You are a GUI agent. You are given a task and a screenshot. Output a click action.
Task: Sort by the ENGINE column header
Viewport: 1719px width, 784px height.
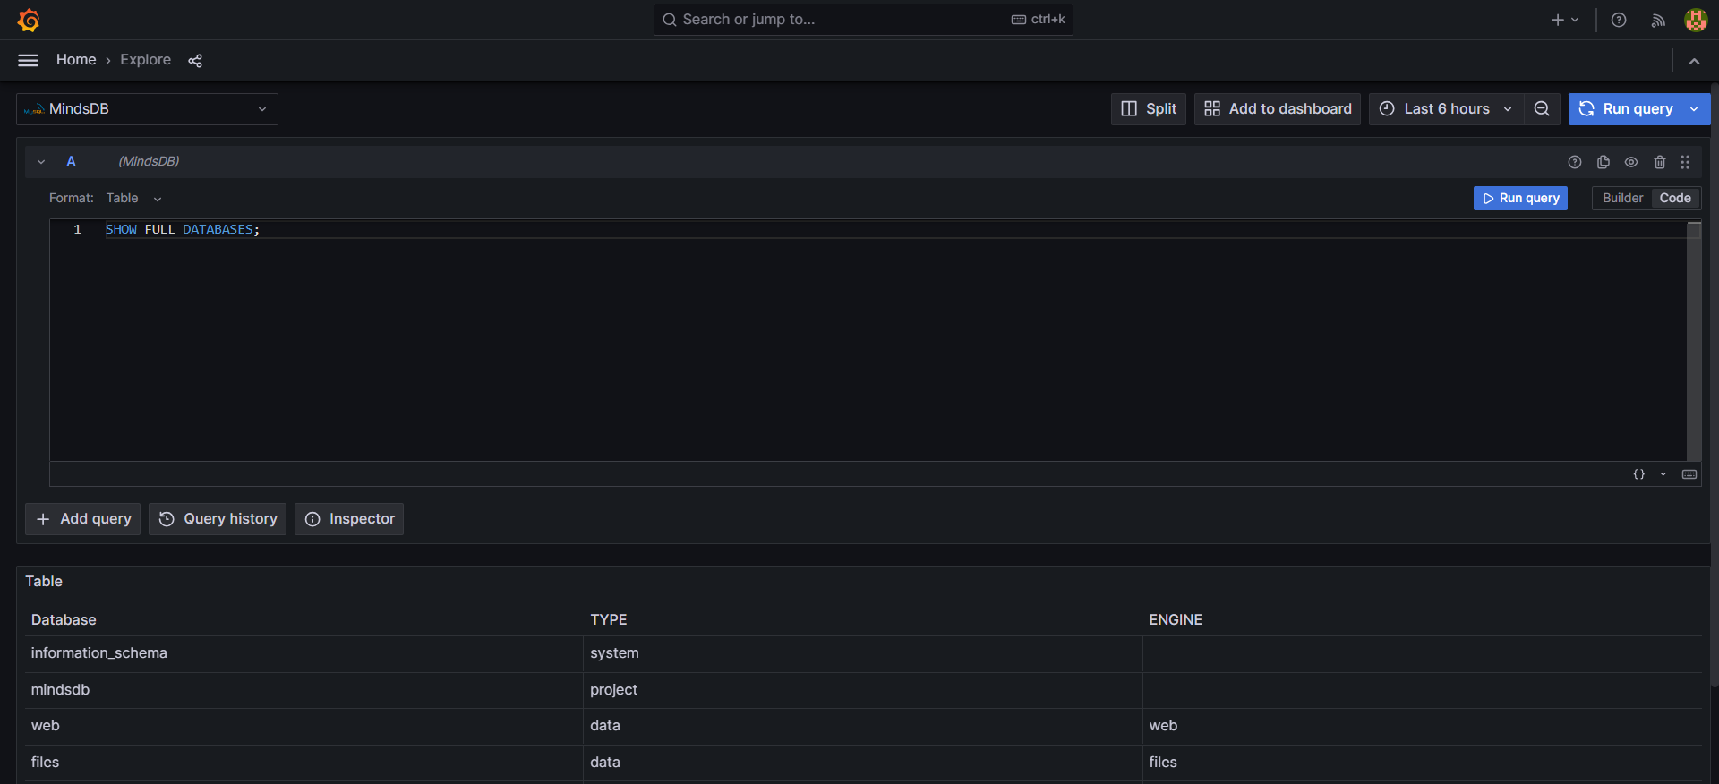[x=1176, y=620]
